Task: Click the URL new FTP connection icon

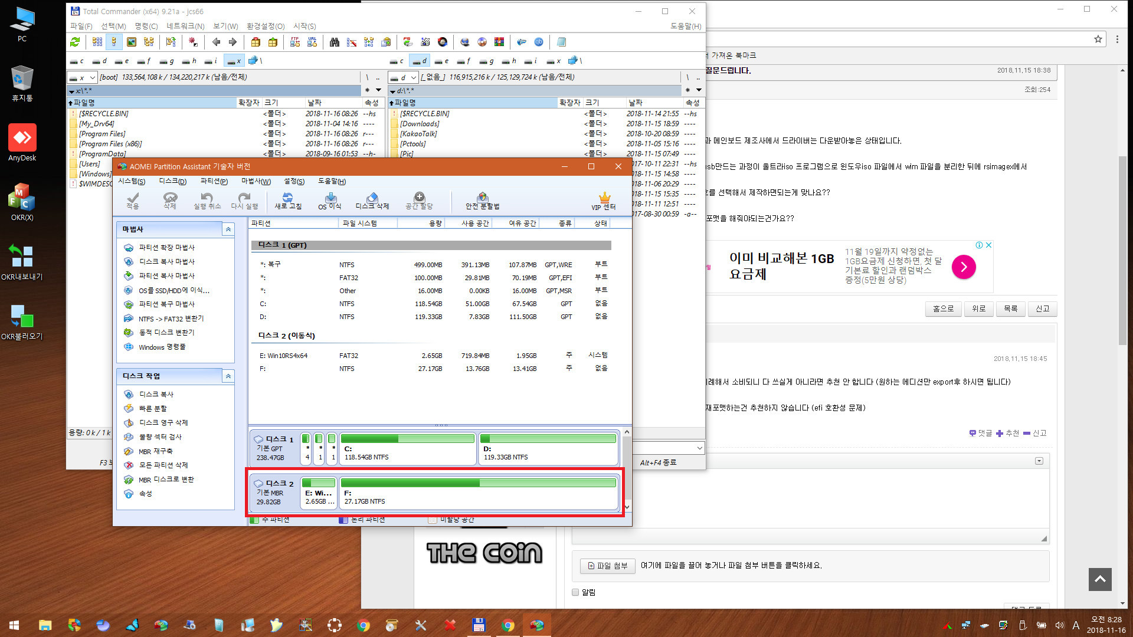Action: pos(312,42)
